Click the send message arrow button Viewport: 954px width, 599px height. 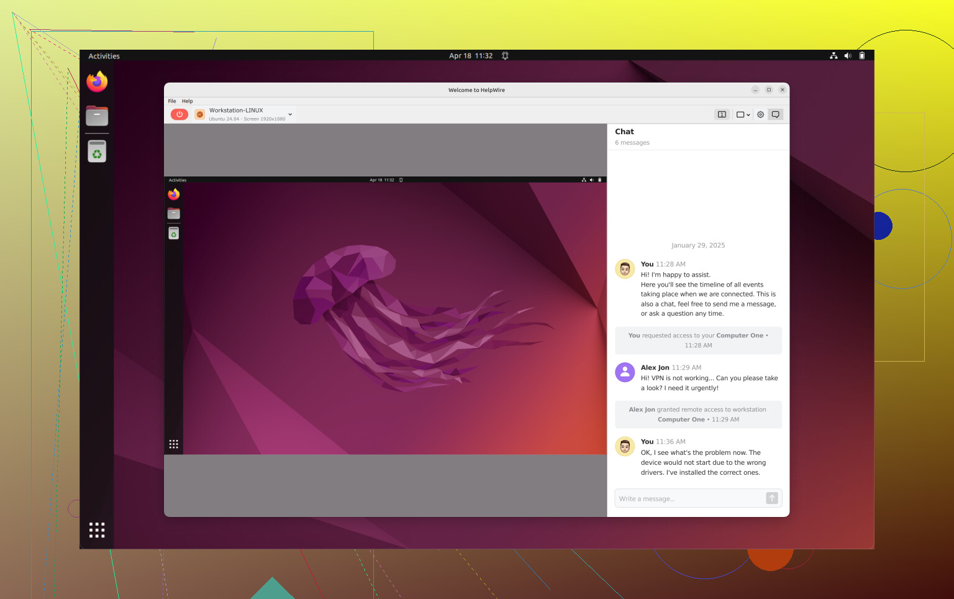(x=771, y=498)
